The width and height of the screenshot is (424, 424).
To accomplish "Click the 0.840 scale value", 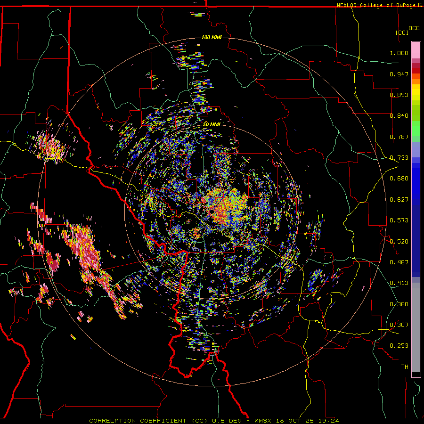I will (399, 116).
